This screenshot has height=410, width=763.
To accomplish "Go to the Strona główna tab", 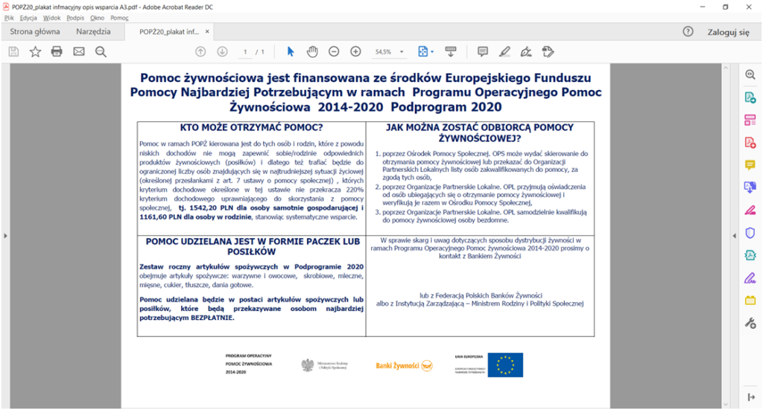I will pyautogui.click(x=35, y=32).
